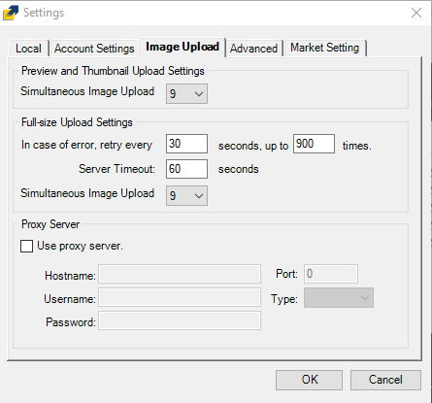This screenshot has width=432, height=403.
Task: Expand the proxy Type dropdown
Action: point(339,298)
